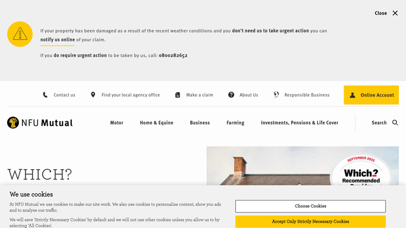Open the Motor menu
This screenshot has height=228, width=406.
click(x=117, y=123)
